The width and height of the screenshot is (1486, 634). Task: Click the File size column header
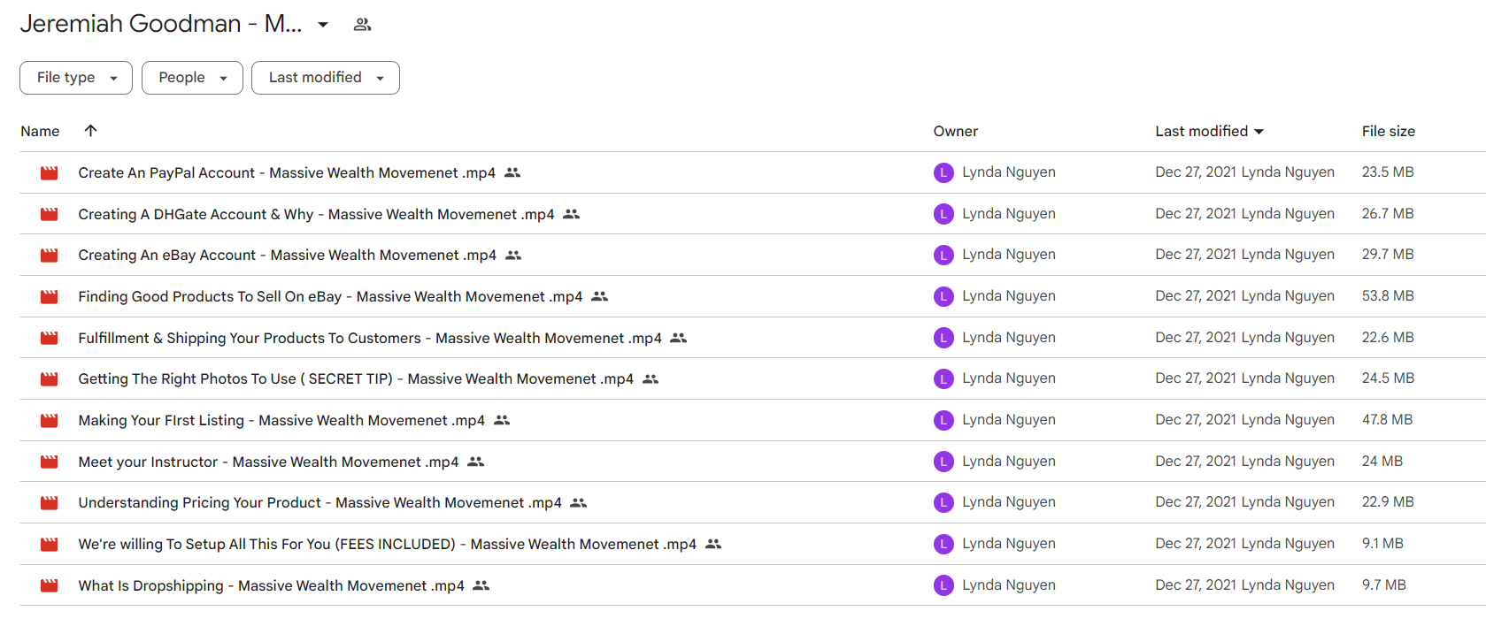point(1388,131)
